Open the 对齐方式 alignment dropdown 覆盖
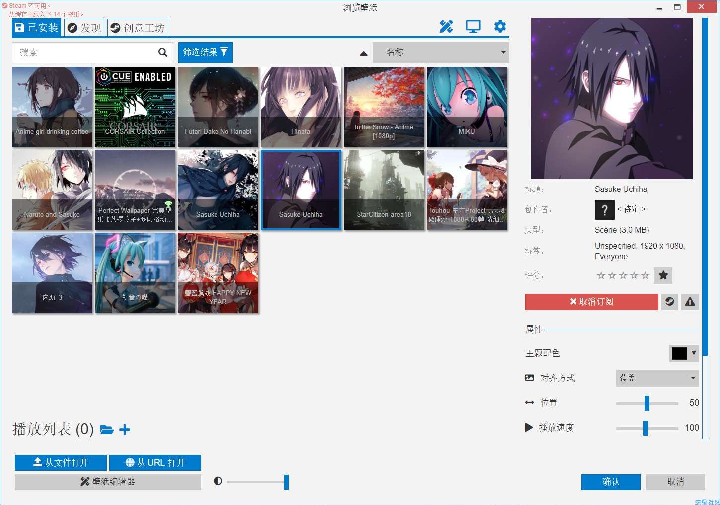 pyautogui.click(x=657, y=378)
